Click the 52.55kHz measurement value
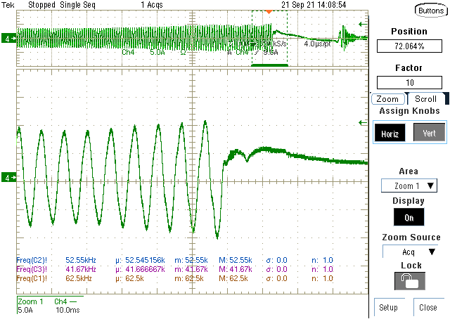 81,260
